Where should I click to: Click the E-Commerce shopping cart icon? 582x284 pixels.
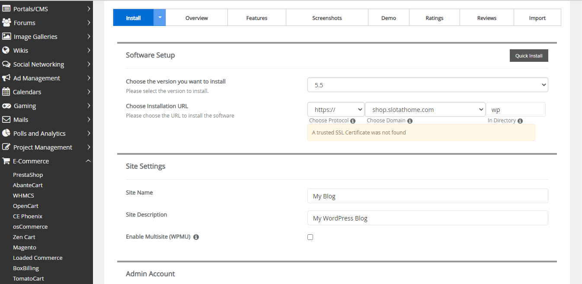pos(6,161)
